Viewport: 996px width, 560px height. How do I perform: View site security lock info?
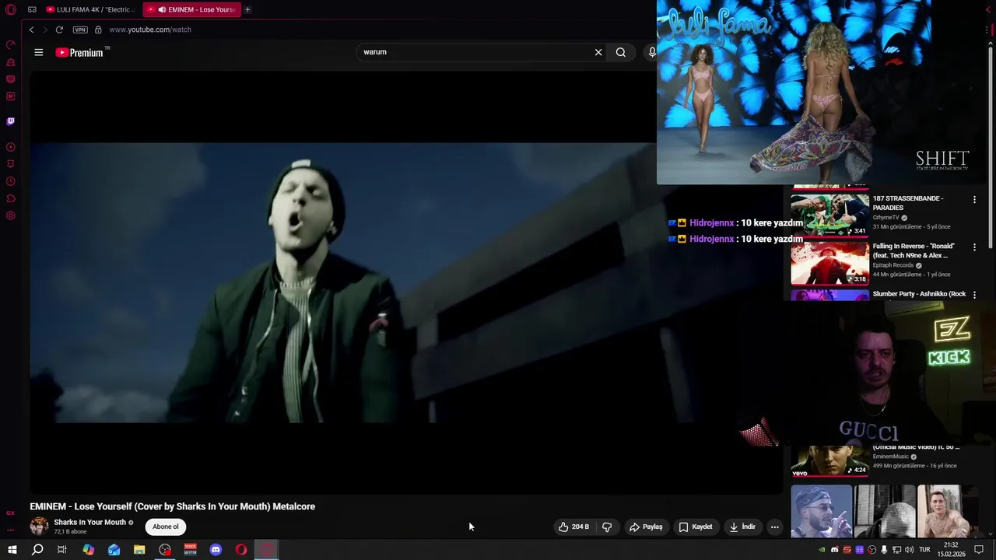click(x=98, y=30)
